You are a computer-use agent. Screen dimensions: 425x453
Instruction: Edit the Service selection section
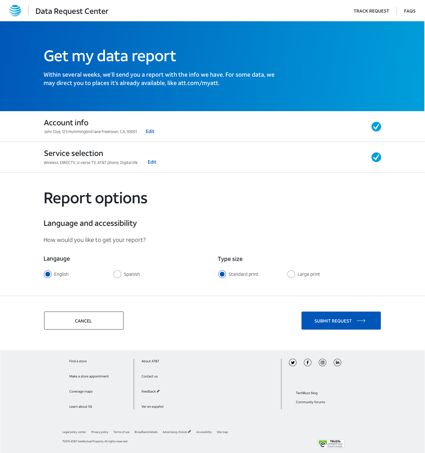[152, 162]
